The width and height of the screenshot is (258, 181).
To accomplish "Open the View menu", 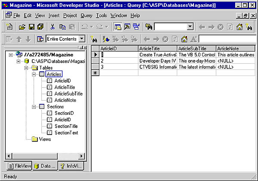I will 40,15.
